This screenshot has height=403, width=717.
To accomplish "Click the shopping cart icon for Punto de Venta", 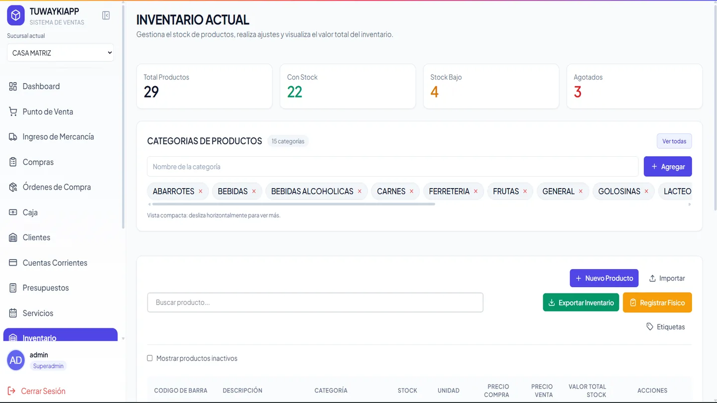I will pyautogui.click(x=13, y=111).
